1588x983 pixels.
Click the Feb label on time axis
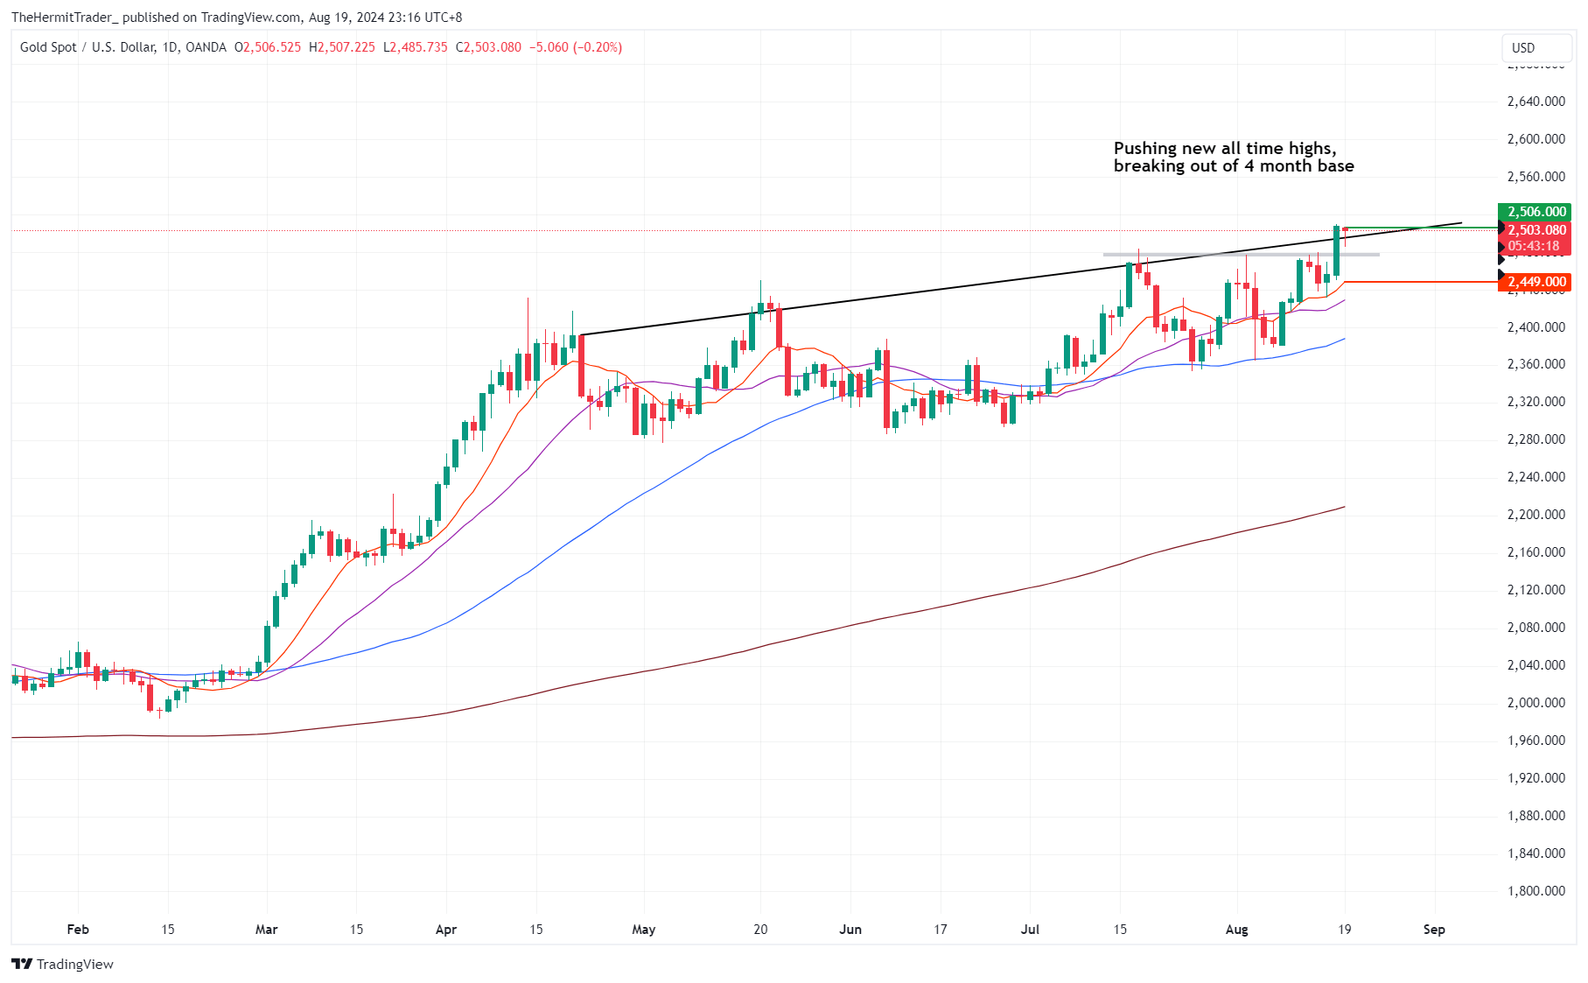tap(78, 930)
